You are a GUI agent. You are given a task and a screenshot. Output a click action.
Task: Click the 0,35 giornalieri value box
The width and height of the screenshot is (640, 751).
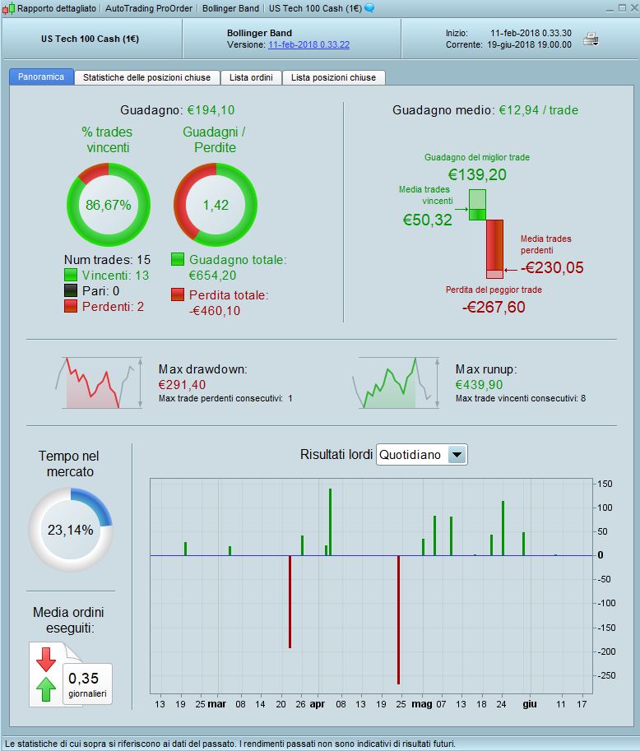click(x=87, y=684)
